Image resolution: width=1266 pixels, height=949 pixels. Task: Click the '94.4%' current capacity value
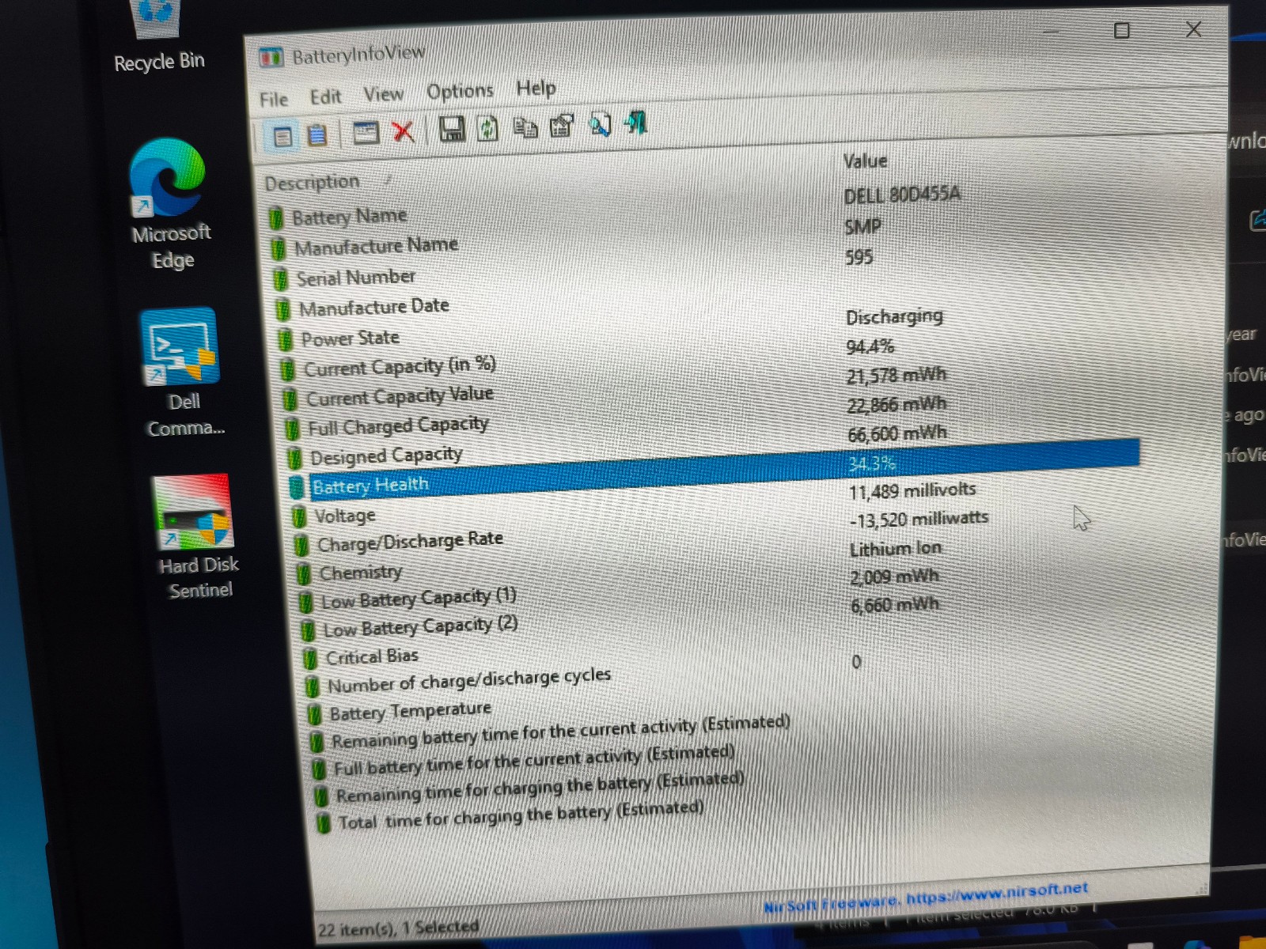(870, 347)
